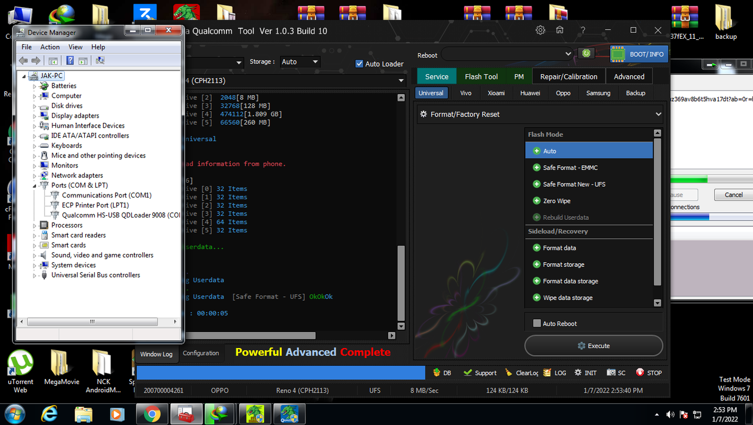This screenshot has height=425, width=753.
Task: Select the Samsung brand tab
Action: (x=598, y=93)
